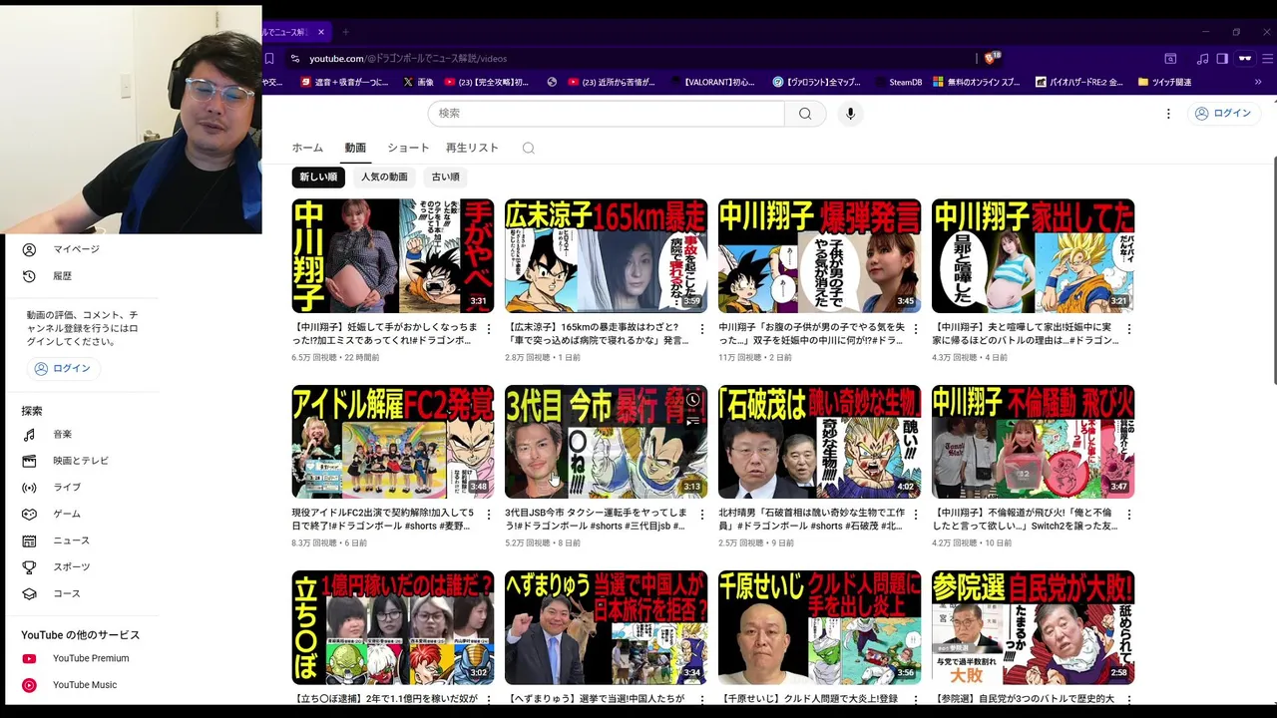The height and width of the screenshot is (718, 1277).
Task: Select the 動画 channel tab
Action: pyautogui.click(x=355, y=148)
